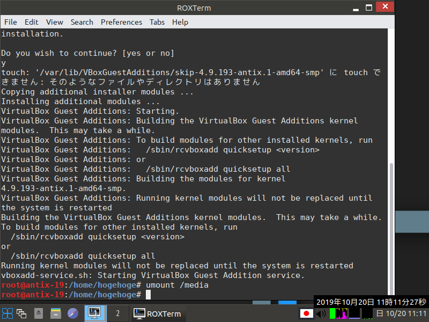The height and width of the screenshot is (322, 429).
Task: Open the File menu
Action: tap(10, 22)
